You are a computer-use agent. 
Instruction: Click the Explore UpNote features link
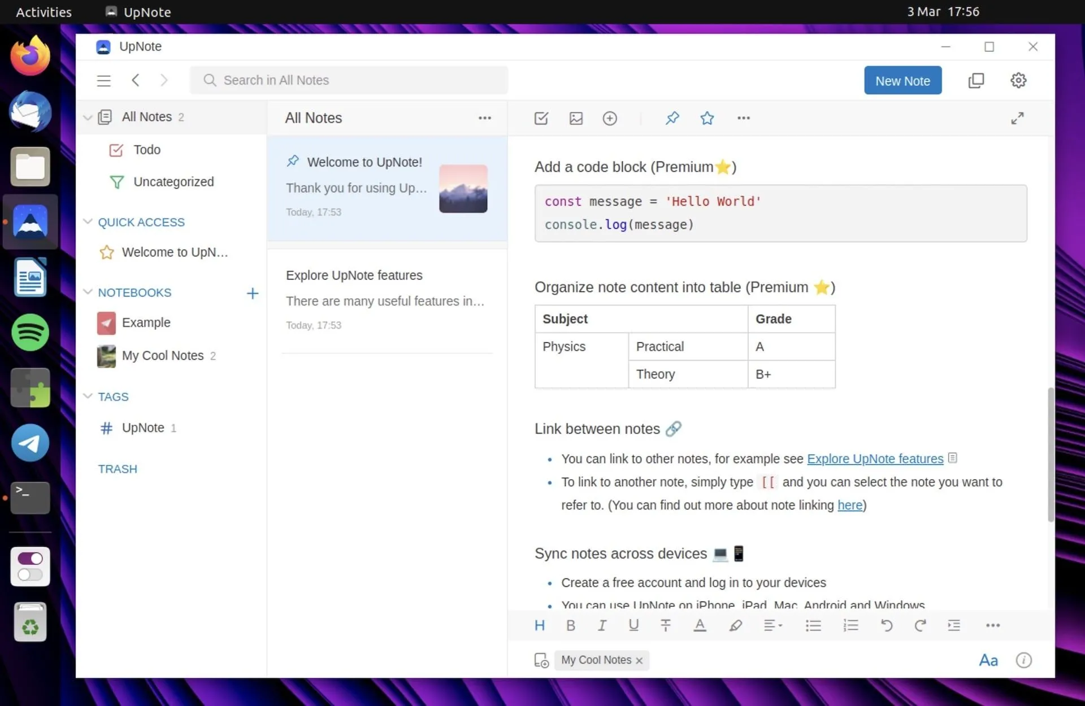point(875,459)
